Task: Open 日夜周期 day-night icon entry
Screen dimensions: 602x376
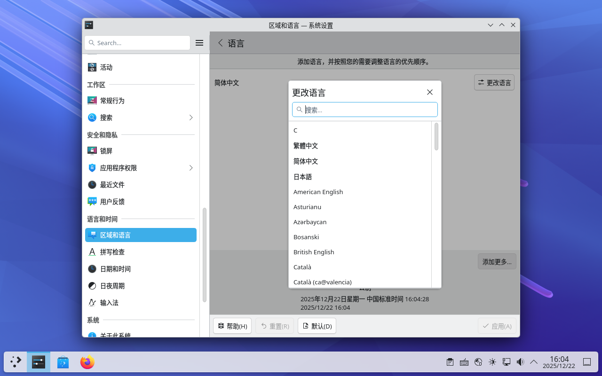Action: [x=92, y=286]
